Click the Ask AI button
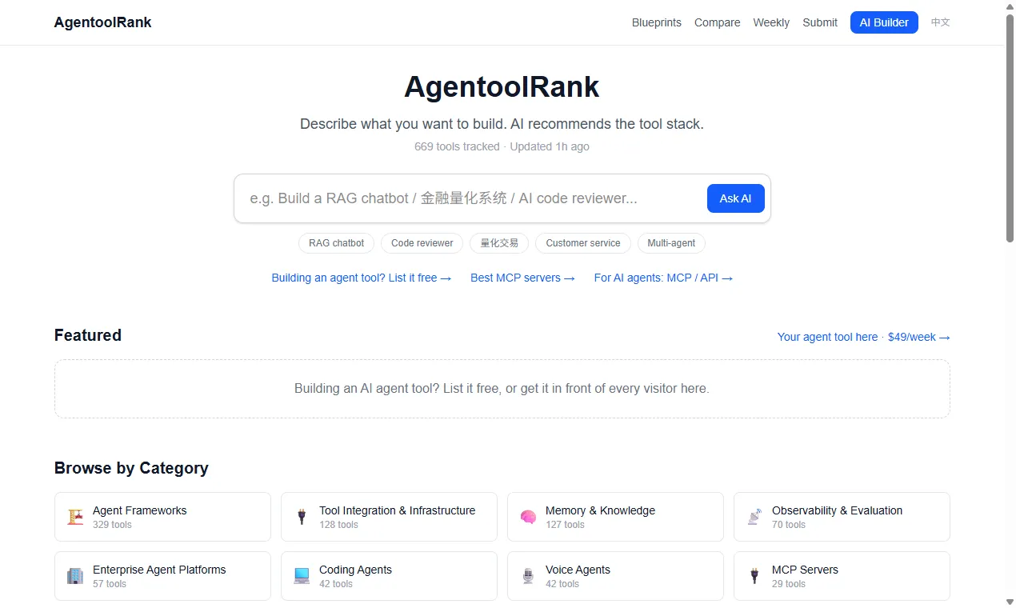This screenshot has height=608, width=1016. pos(735,198)
